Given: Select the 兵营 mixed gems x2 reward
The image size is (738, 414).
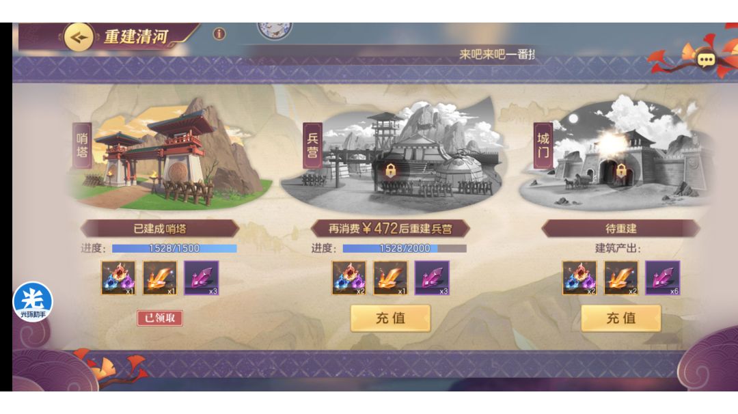Looking at the screenshot, I should 348,278.
